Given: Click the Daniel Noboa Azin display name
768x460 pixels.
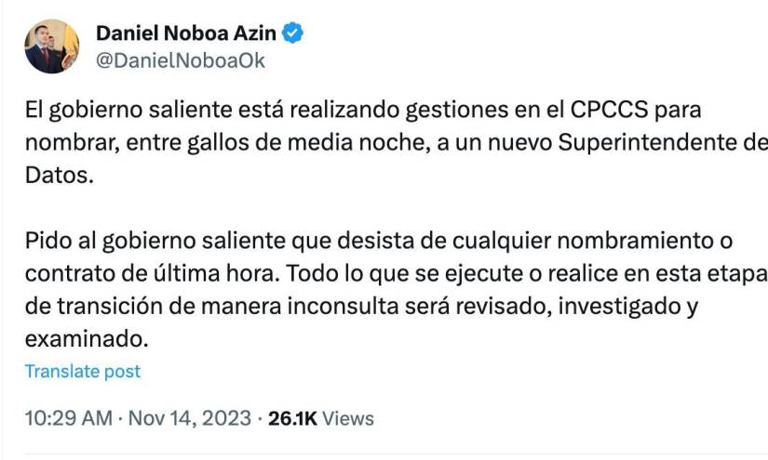Looking at the screenshot, I should [187, 34].
